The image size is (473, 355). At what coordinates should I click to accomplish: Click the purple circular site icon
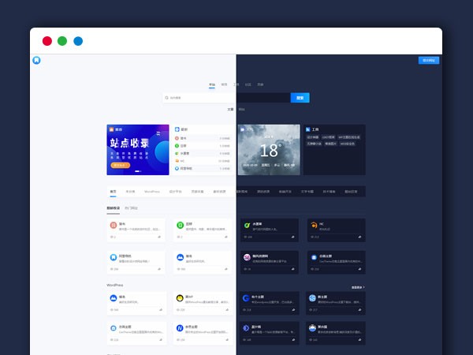247,257
